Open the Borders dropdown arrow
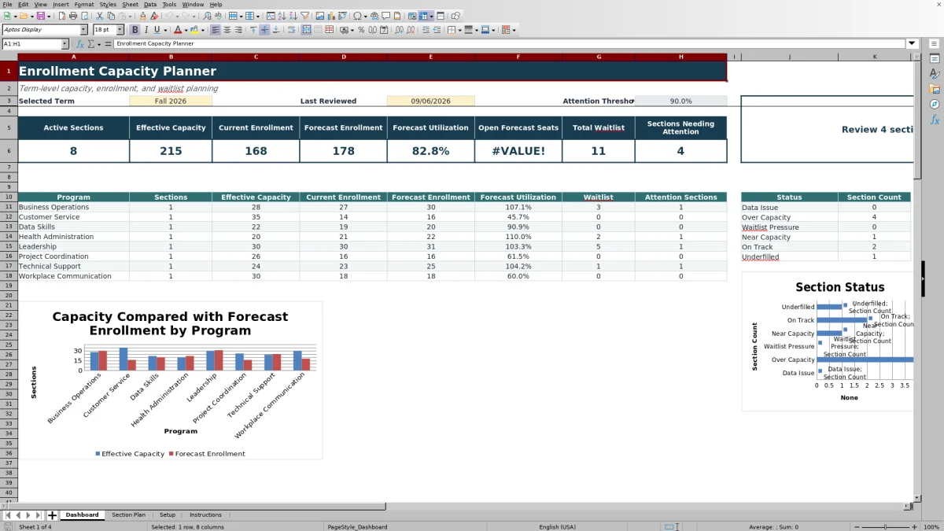The width and height of the screenshot is (944, 531). 459,30
